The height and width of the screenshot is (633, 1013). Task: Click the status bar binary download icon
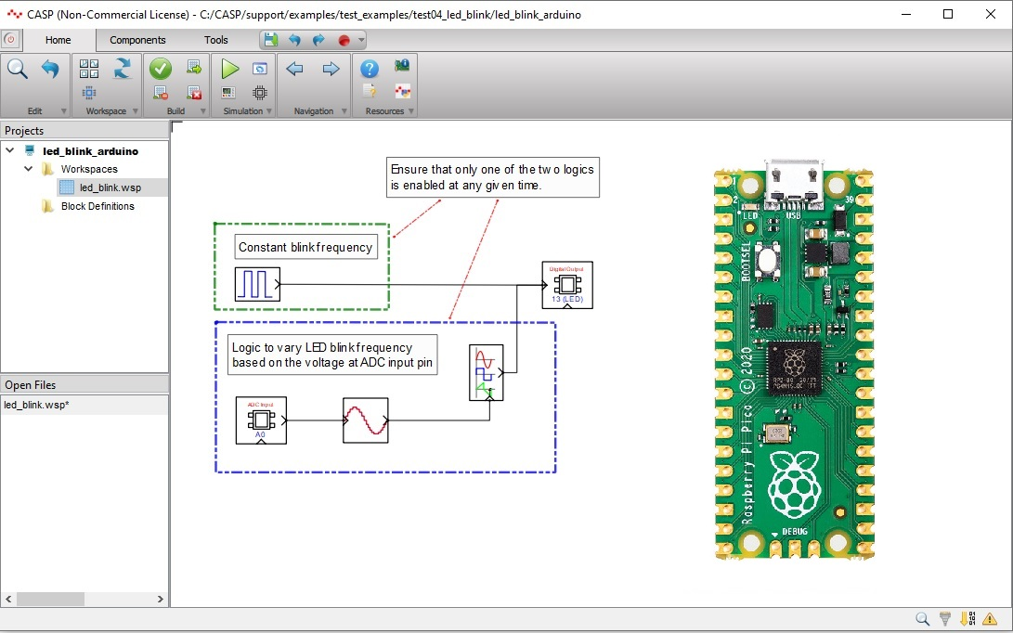(968, 619)
